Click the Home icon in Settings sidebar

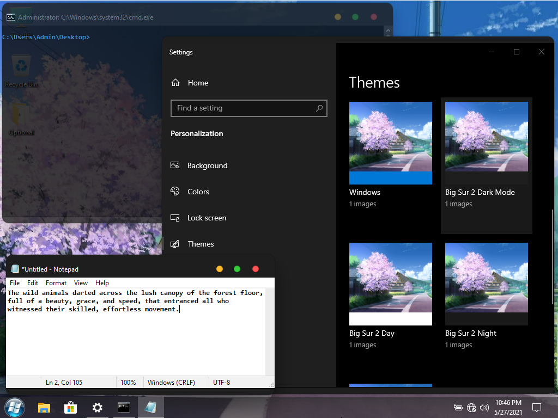[175, 83]
